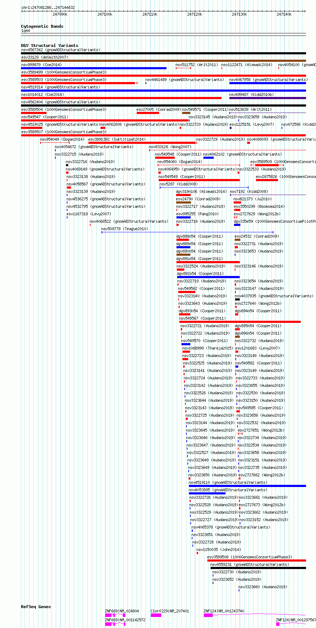Open variant nsv4461489 (gnomADStructuralVariants) label

(185, 80)
